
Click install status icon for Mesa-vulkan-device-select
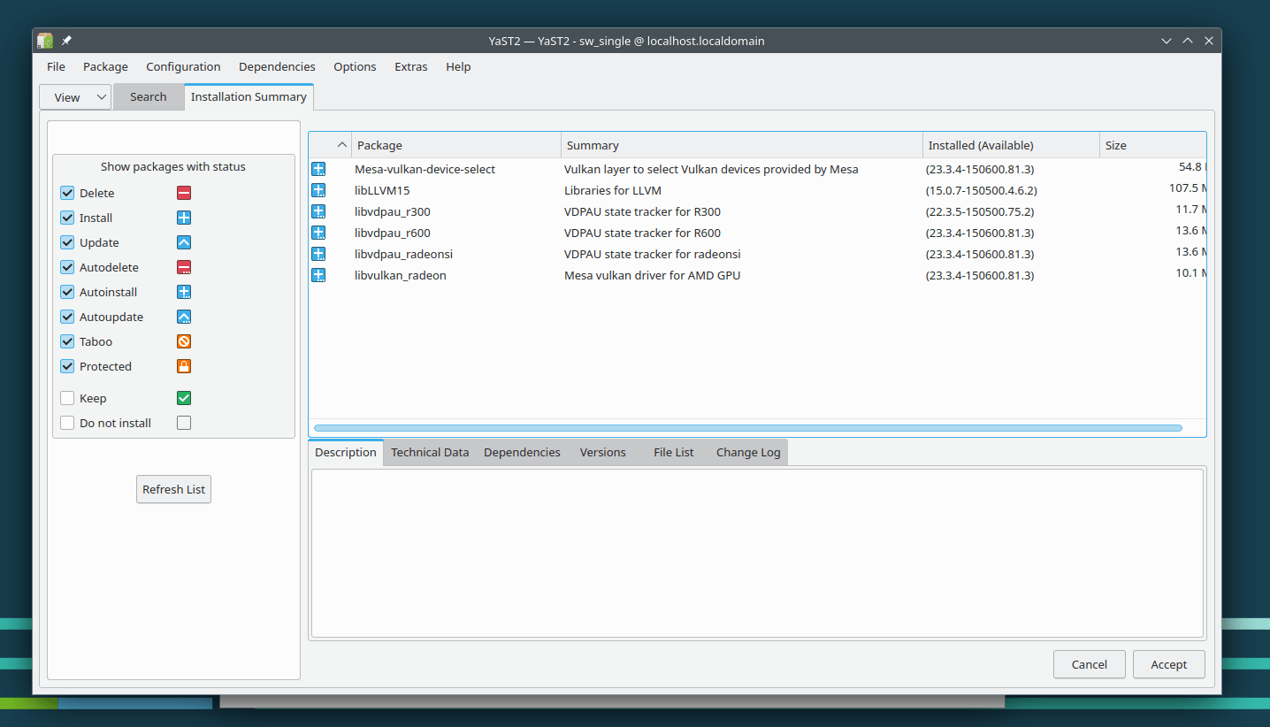(318, 169)
